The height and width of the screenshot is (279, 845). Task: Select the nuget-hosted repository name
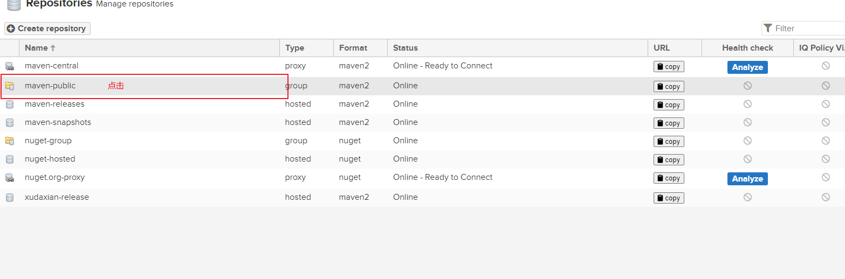(50, 159)
